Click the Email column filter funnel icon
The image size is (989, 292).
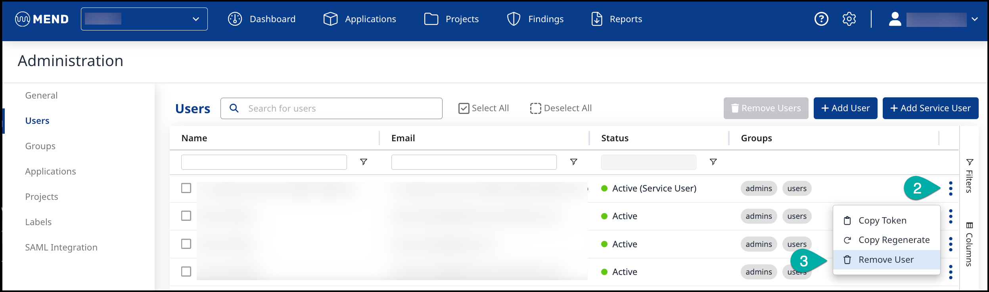(x=573, y=162)
